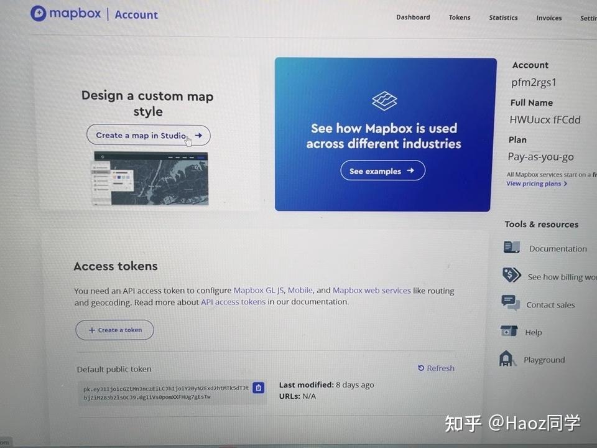Open the Help buoy icon
Viewport: 597px width, 448px height.
click(x=511, y=330)
